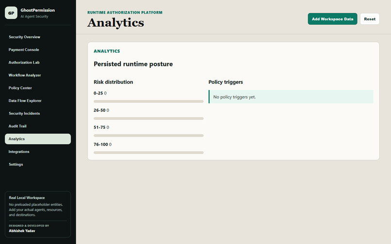Screen dimensions: 391x244
Task: Open the Policy Center section
Action: (x=38, y=88)
